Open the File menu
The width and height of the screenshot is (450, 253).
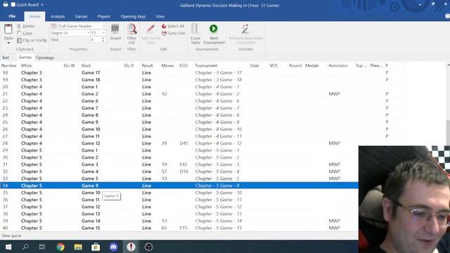tap(12, 16)
